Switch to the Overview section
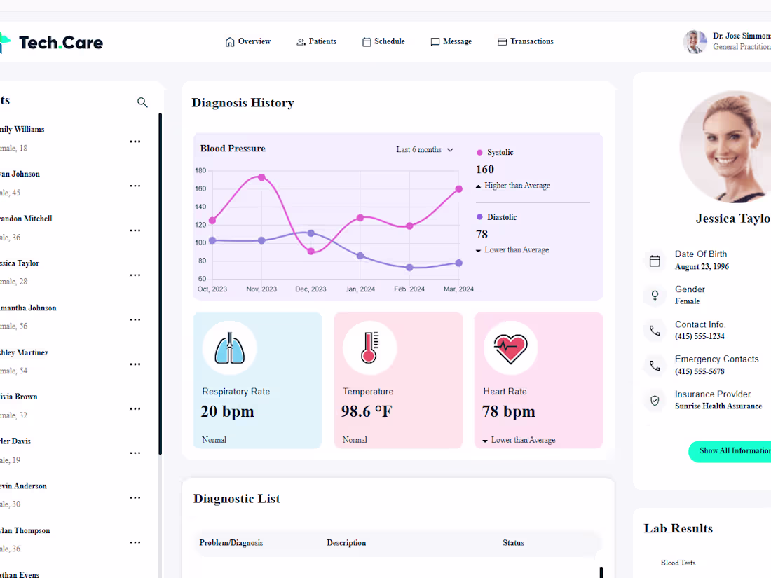 247,41
